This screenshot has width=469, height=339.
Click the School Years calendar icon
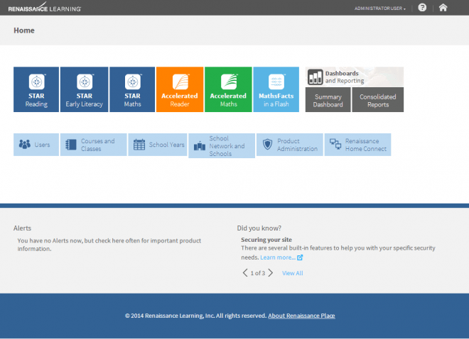139,145
